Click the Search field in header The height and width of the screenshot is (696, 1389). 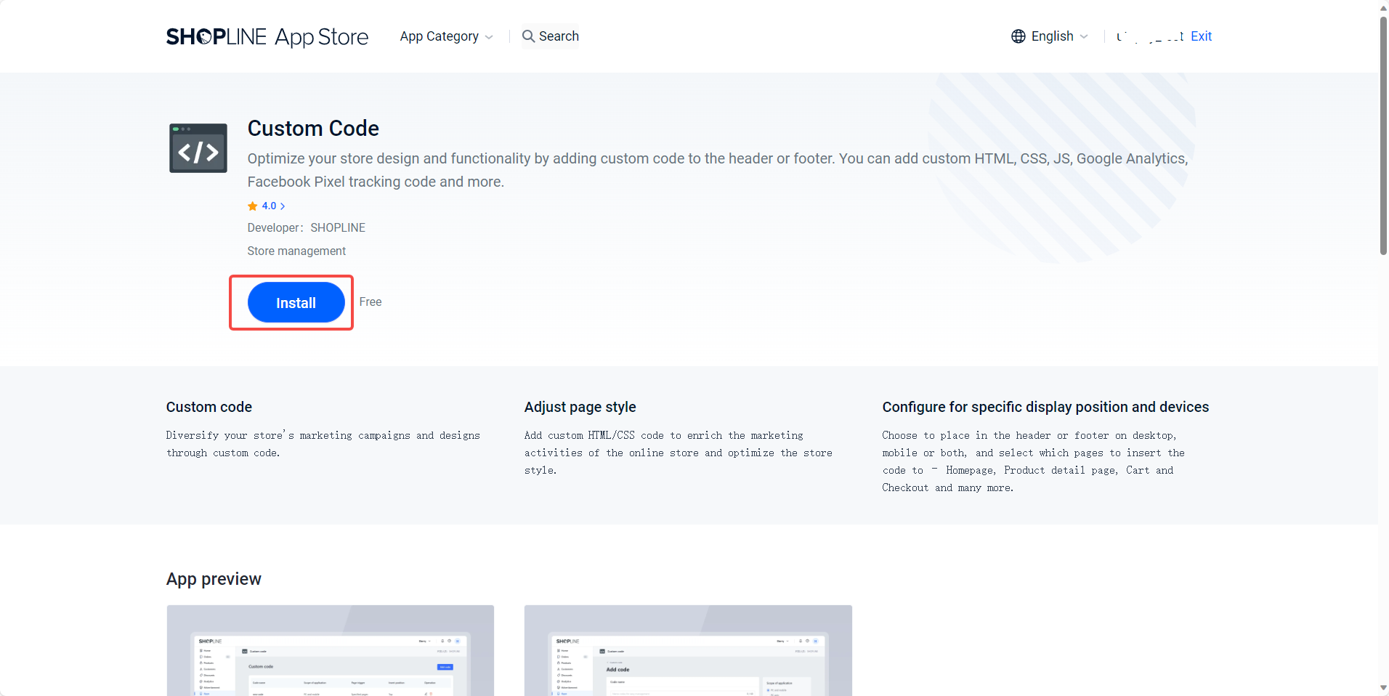551,36
